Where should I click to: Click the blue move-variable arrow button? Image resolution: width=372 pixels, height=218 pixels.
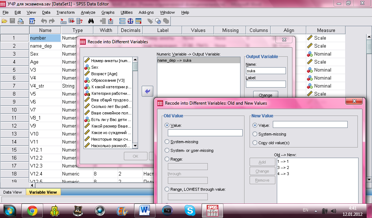(x=147, y=91)
